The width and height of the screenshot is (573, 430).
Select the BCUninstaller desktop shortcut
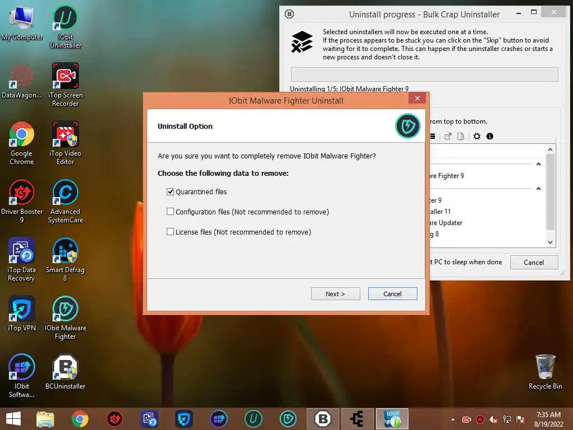(65, 372)
